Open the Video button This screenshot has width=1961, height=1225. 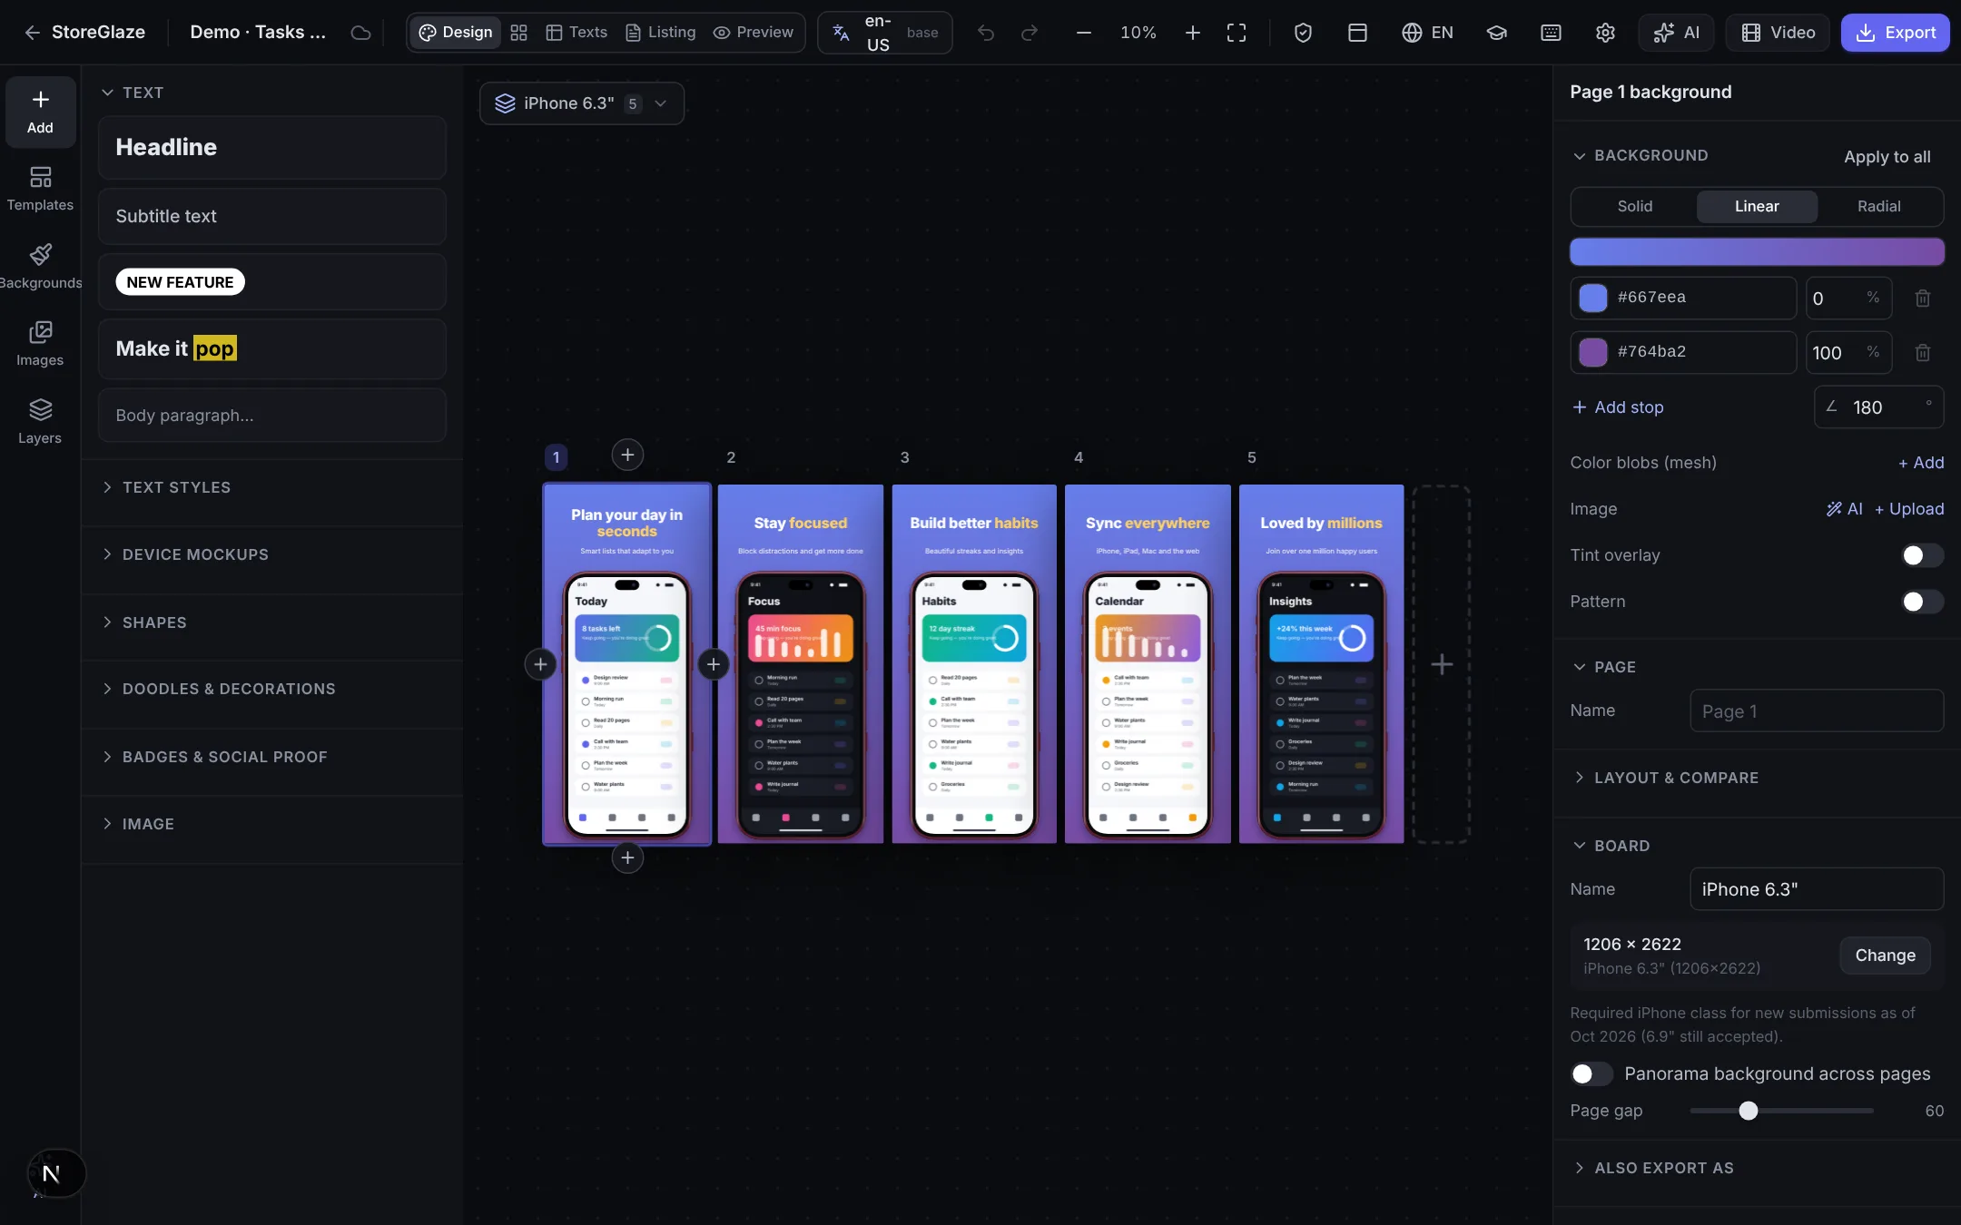click(x=1778, y=33)
